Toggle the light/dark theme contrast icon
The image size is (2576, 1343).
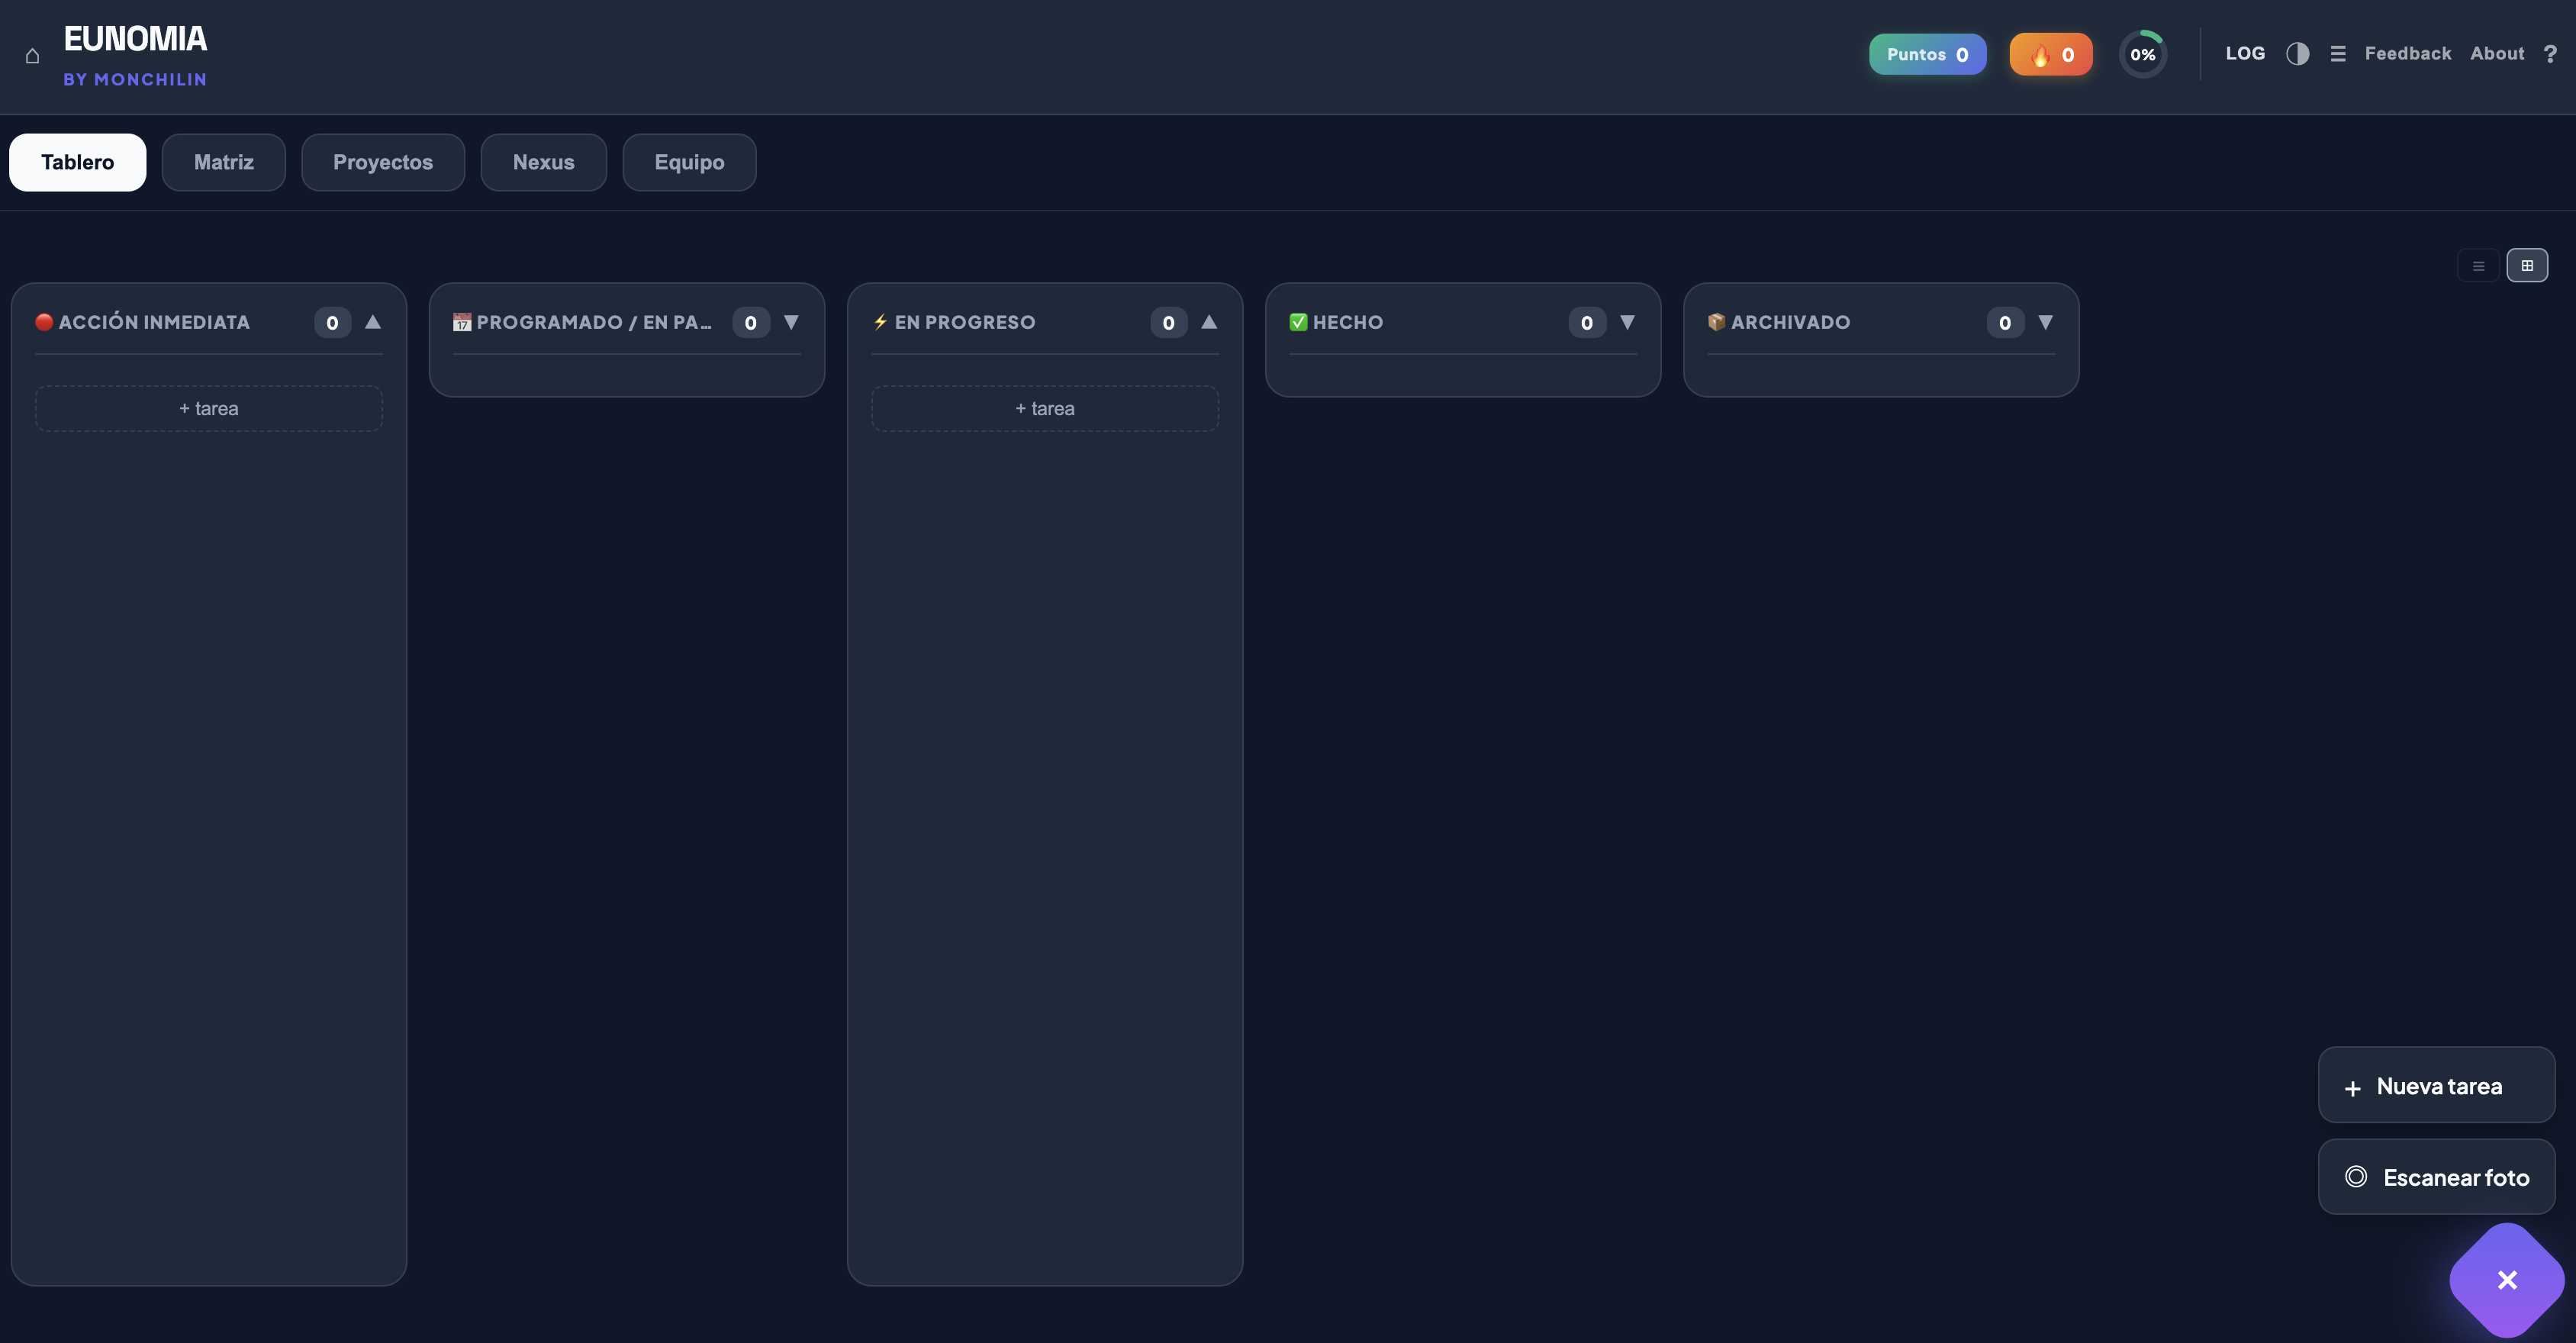click(x=2297, y=53)
